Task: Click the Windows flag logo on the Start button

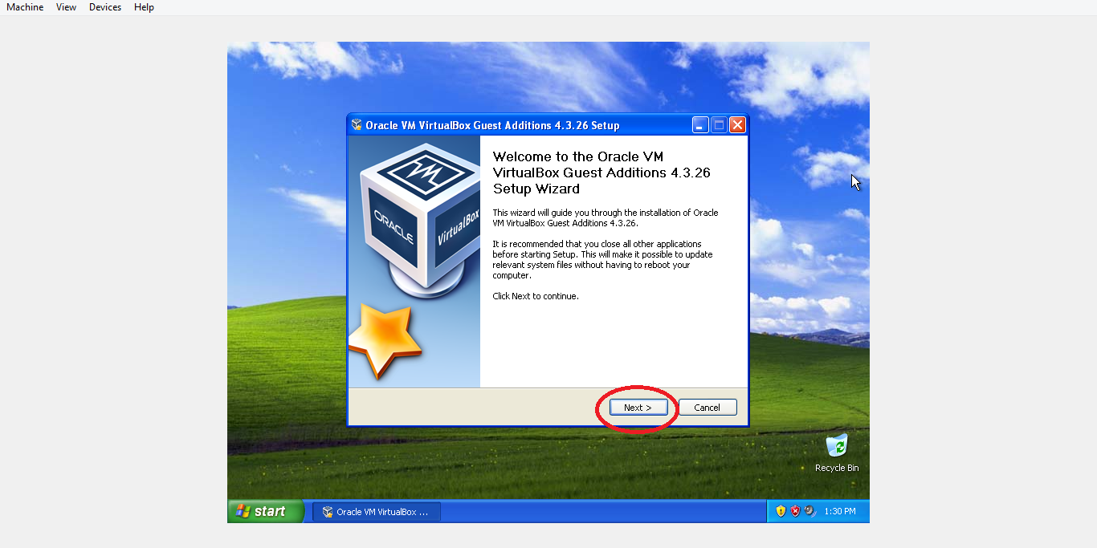Action: [243, 511]
